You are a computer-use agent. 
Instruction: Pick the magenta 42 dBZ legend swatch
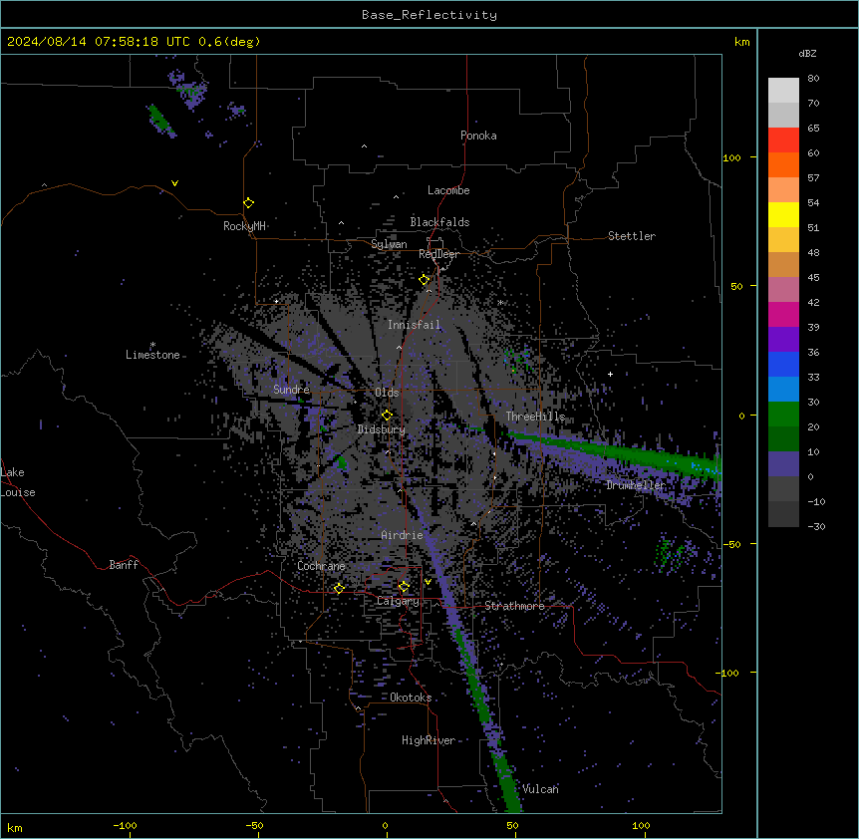(783, 314)
